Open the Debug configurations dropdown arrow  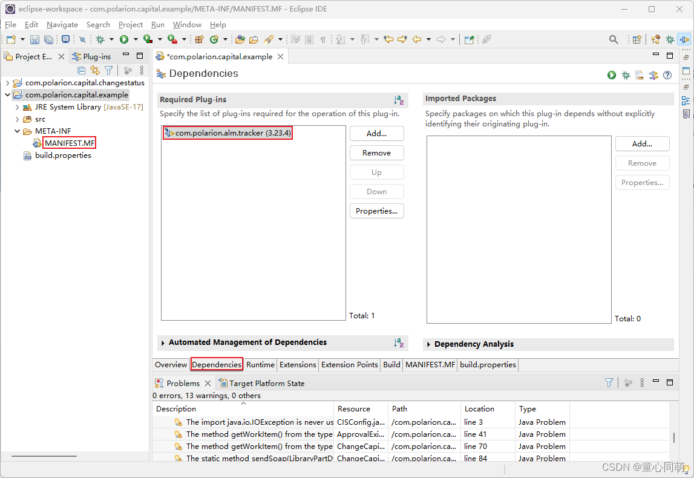[x=111, y=39]
